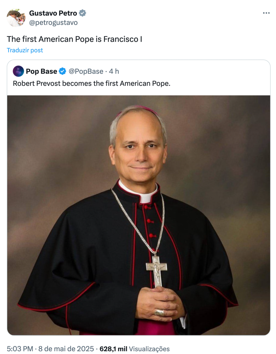Click Pop Base's blue verified checkmark
The image size is (276, 354).
point(63,71)
